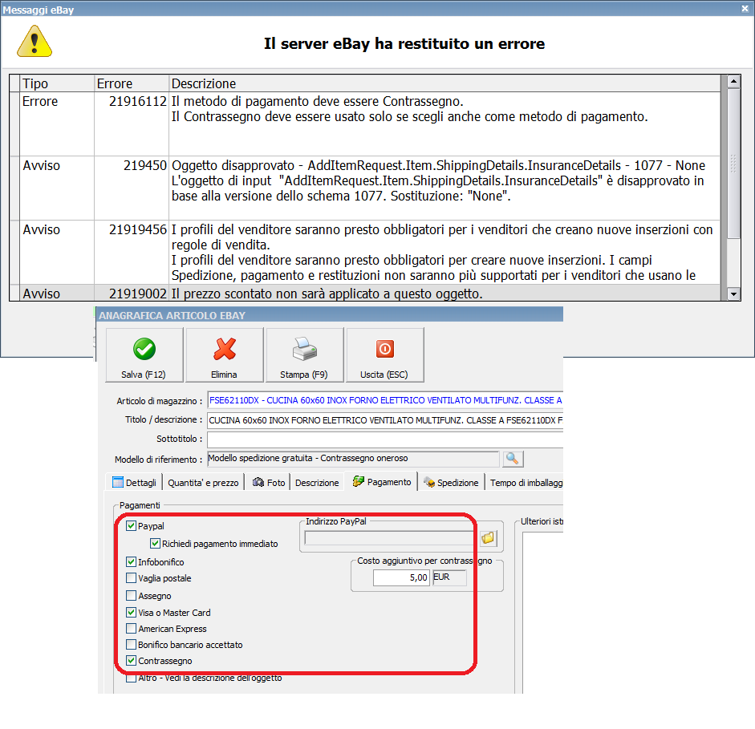This screenshot has width=755, height=729.
Task: Click the Articolo di magazzino field
Action: tap(385, 400)
